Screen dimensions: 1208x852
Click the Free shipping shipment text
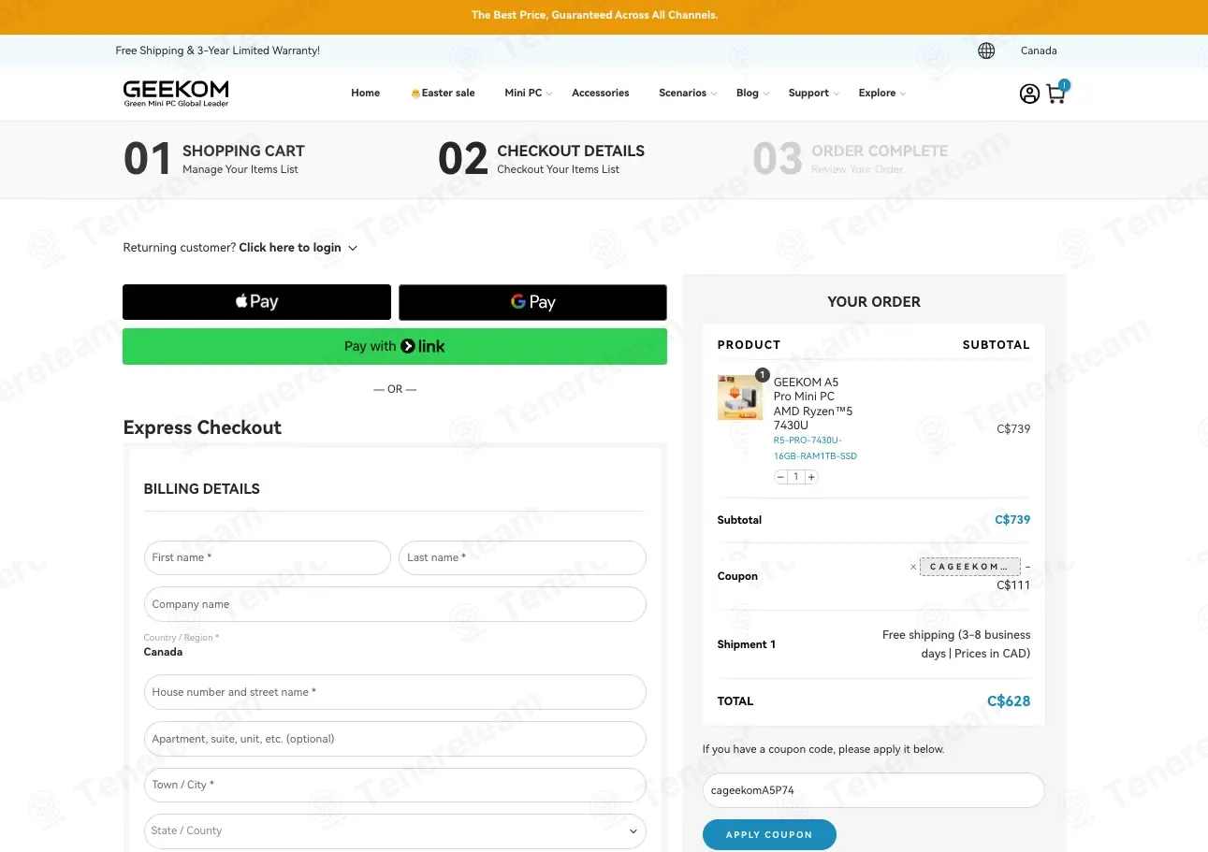956,644
